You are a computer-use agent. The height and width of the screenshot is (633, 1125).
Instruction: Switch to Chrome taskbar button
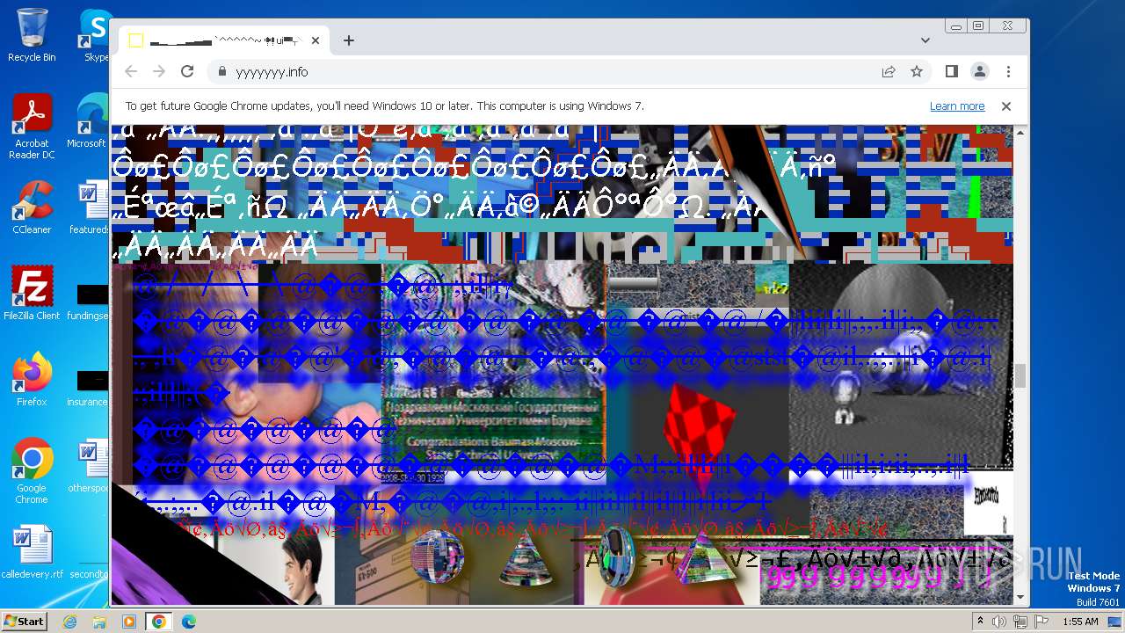click(x=158, y=622)
